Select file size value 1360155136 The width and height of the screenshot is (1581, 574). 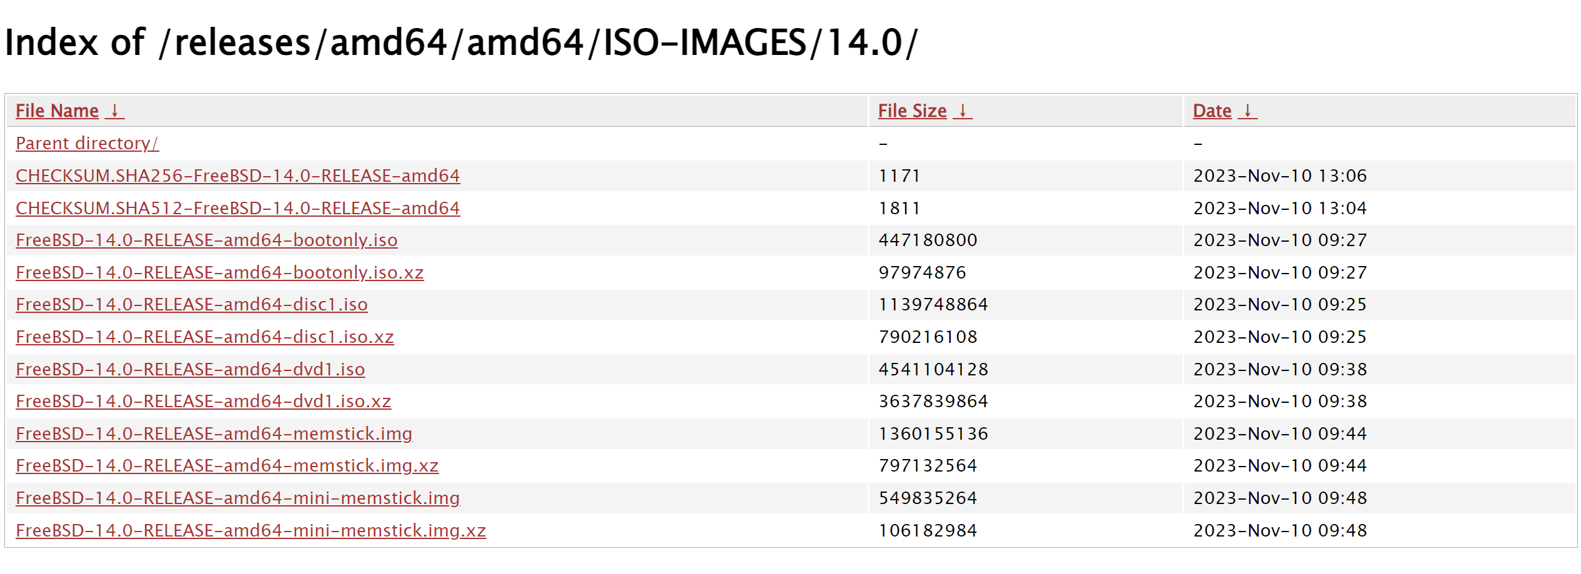(x=934, y=433)
